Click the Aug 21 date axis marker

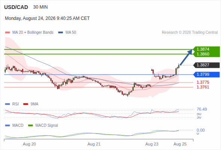coord(94,144)
